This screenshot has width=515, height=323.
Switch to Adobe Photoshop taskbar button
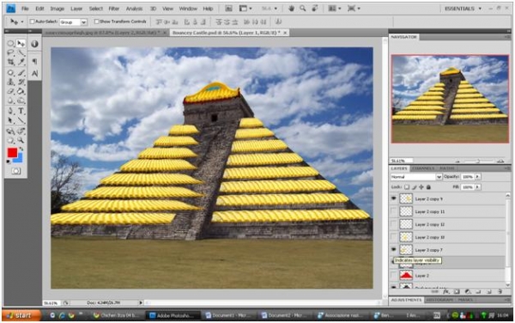[x=173, y=315]
